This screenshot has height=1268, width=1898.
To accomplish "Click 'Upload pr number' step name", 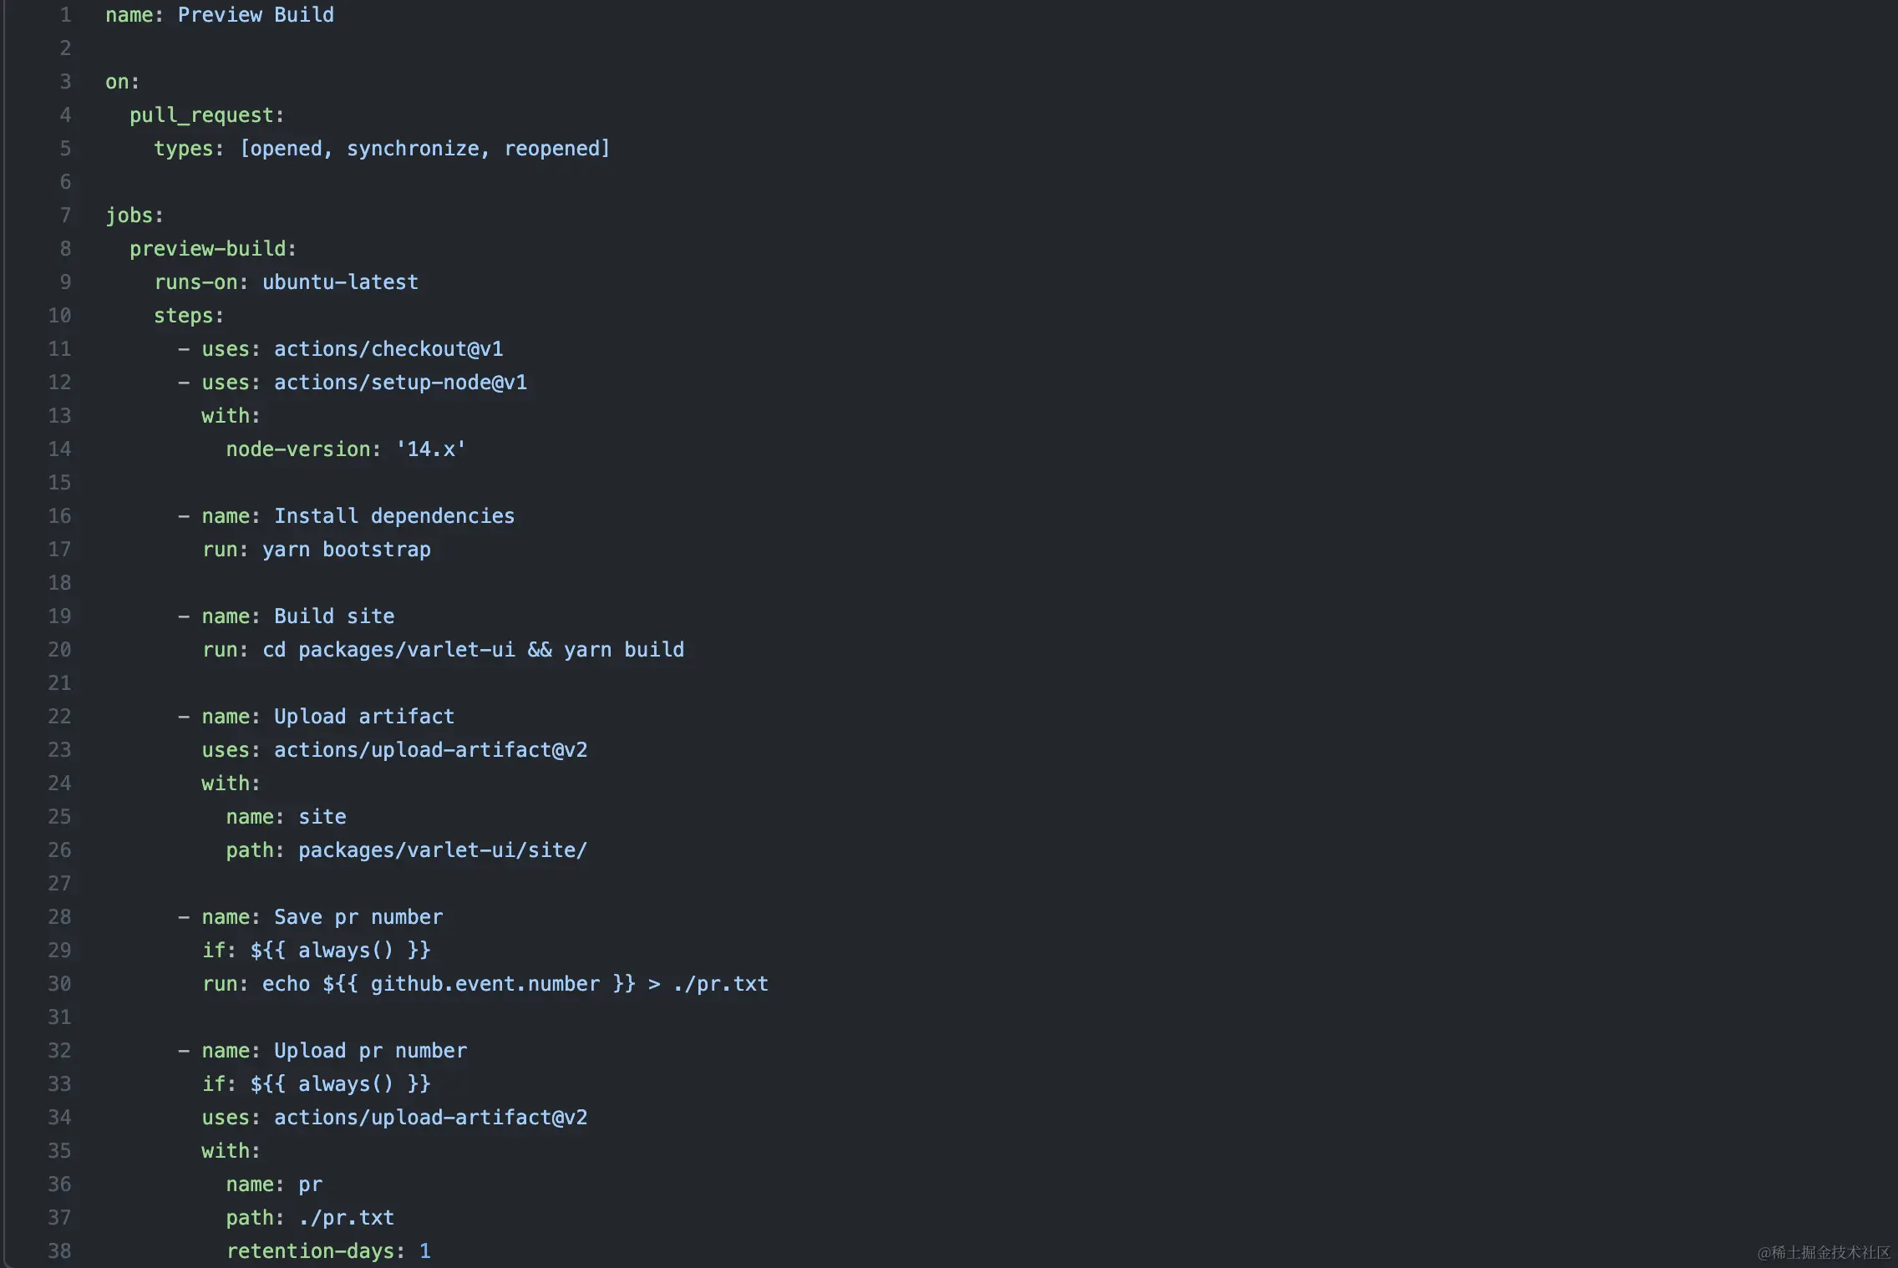I will [370, 1051].
